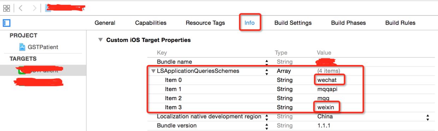Go forward with right chevron
Screen dimensions: 438x131
coord(34,8)
